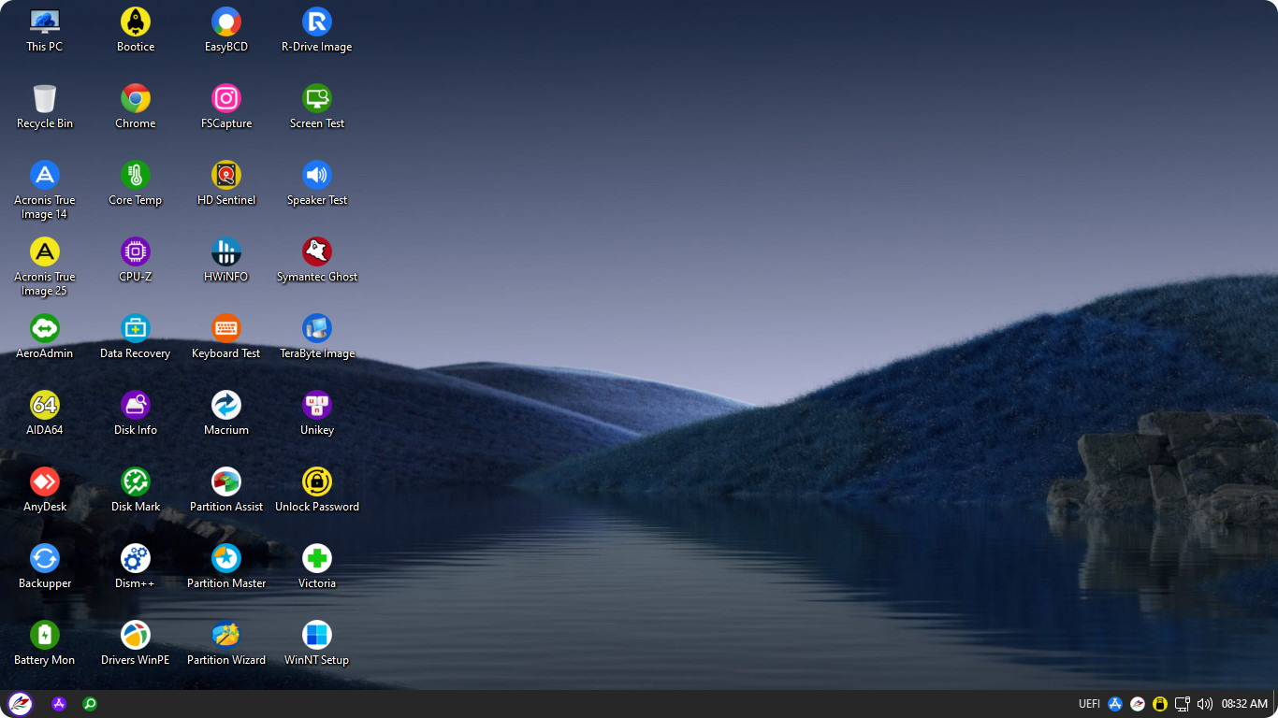The width and height of the screenshot is (1278, 718).
Task: Click the Chrome browser icon
Action: pyautogui.click(x=136, y=99)
